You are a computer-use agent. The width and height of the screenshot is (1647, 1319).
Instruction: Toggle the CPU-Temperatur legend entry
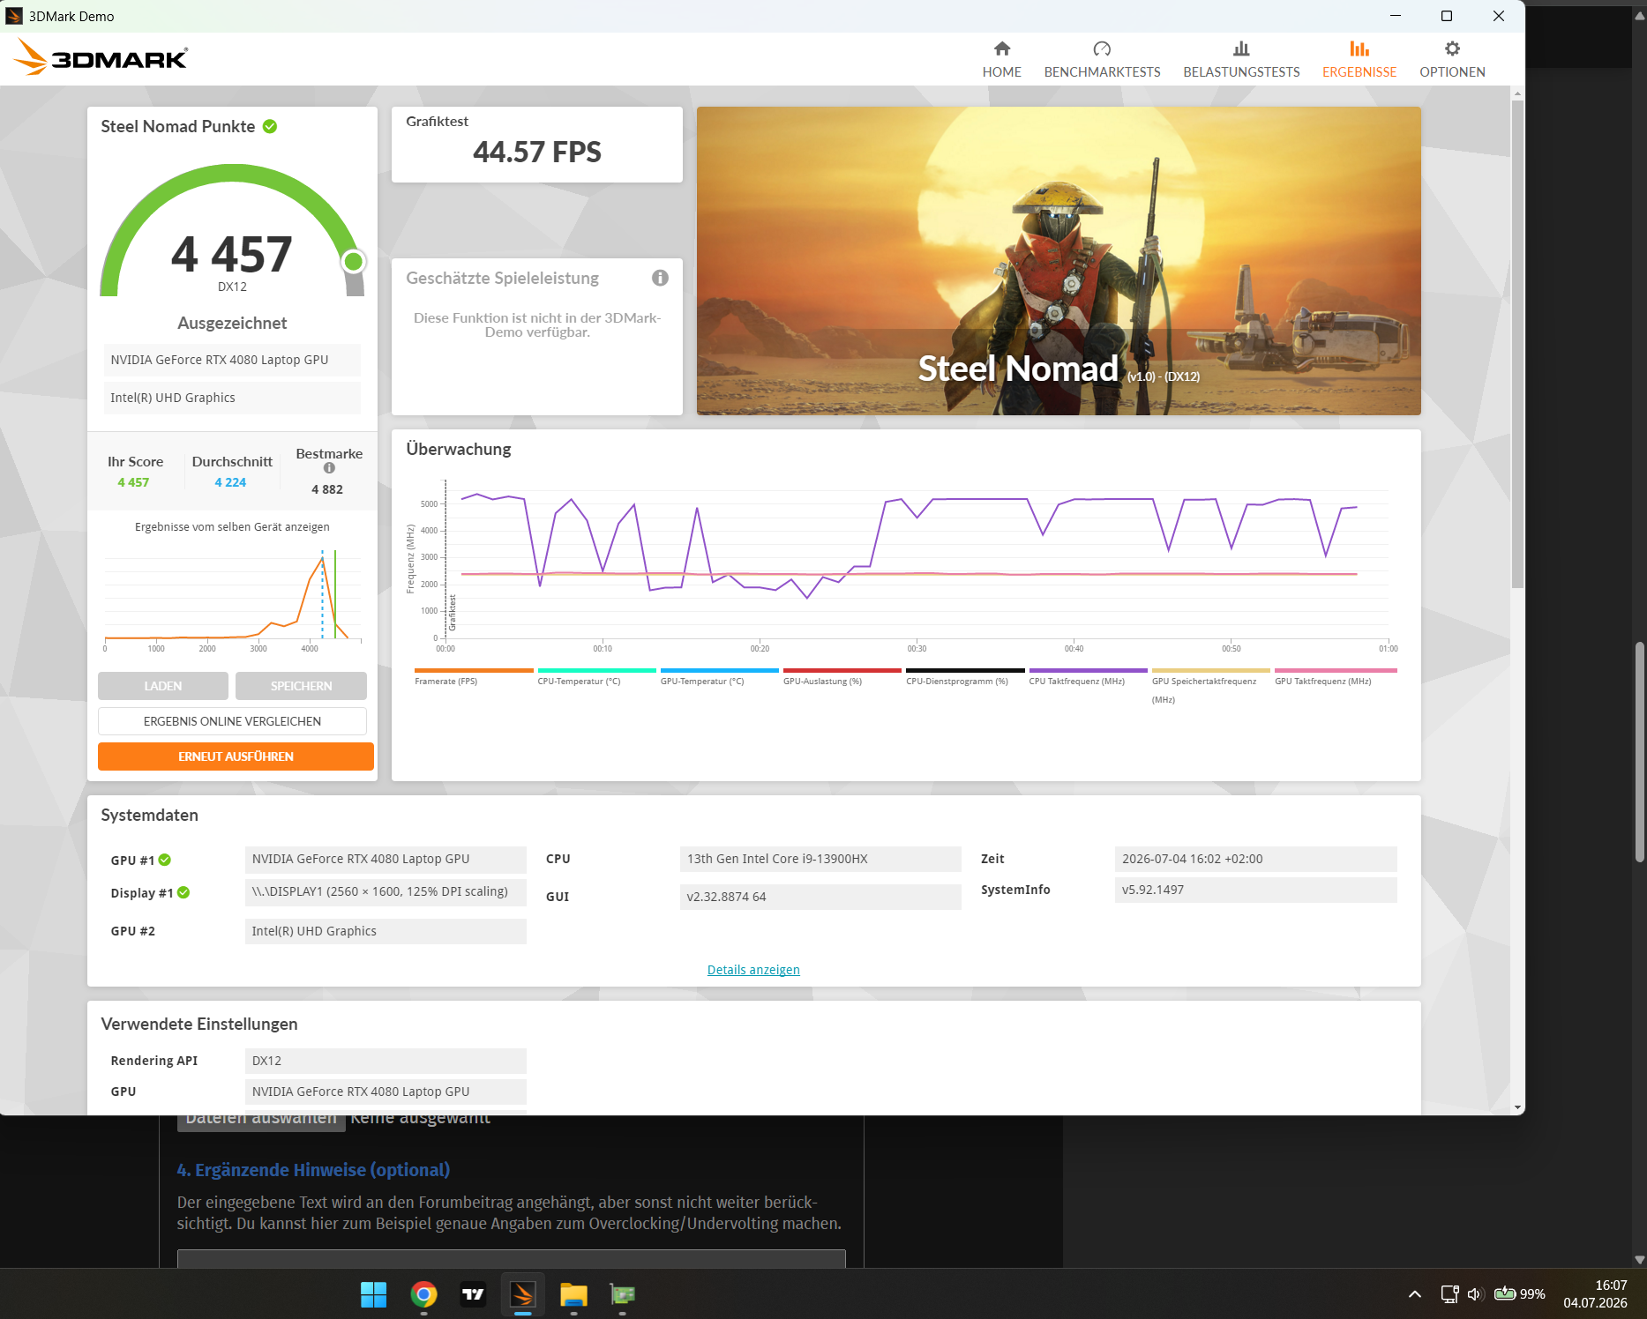[x=579, y=682]
